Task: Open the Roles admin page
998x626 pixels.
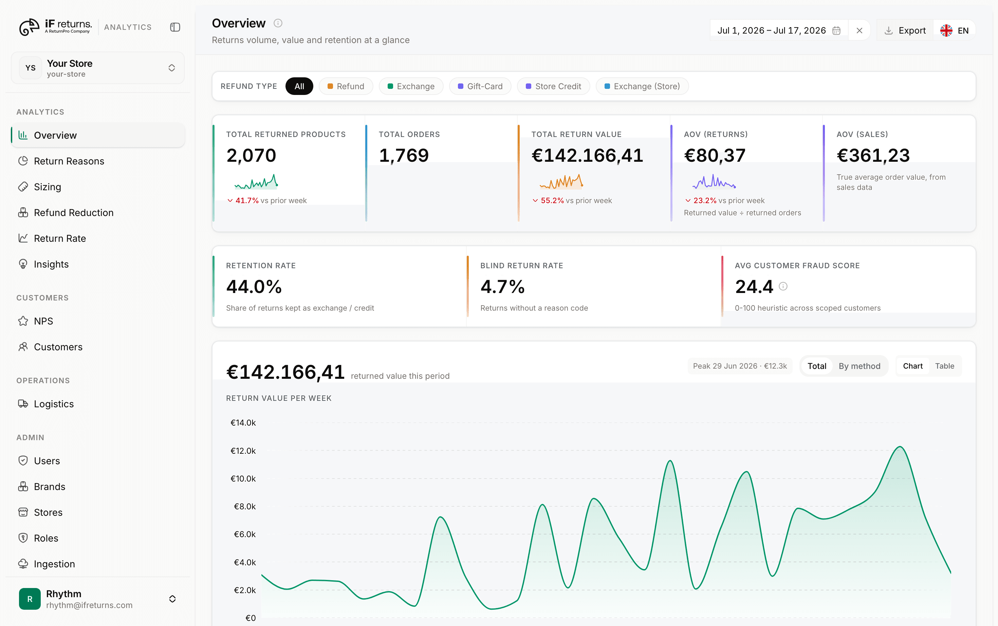Action: [x=98, y=538]
